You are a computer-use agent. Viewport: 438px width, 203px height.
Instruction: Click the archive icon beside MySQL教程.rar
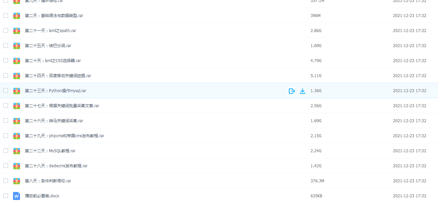click(x=17, y=151)
